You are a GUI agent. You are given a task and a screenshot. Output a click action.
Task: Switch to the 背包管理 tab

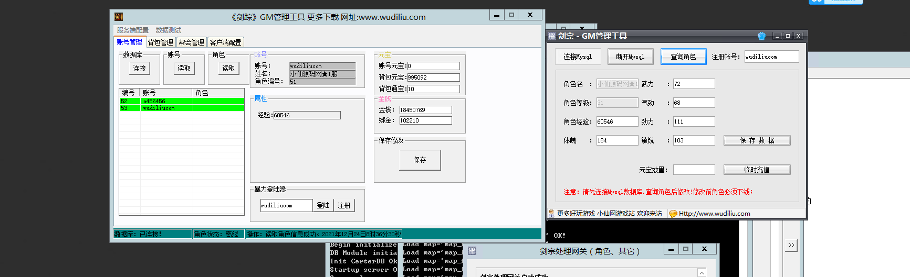click(x=160, y=42)
